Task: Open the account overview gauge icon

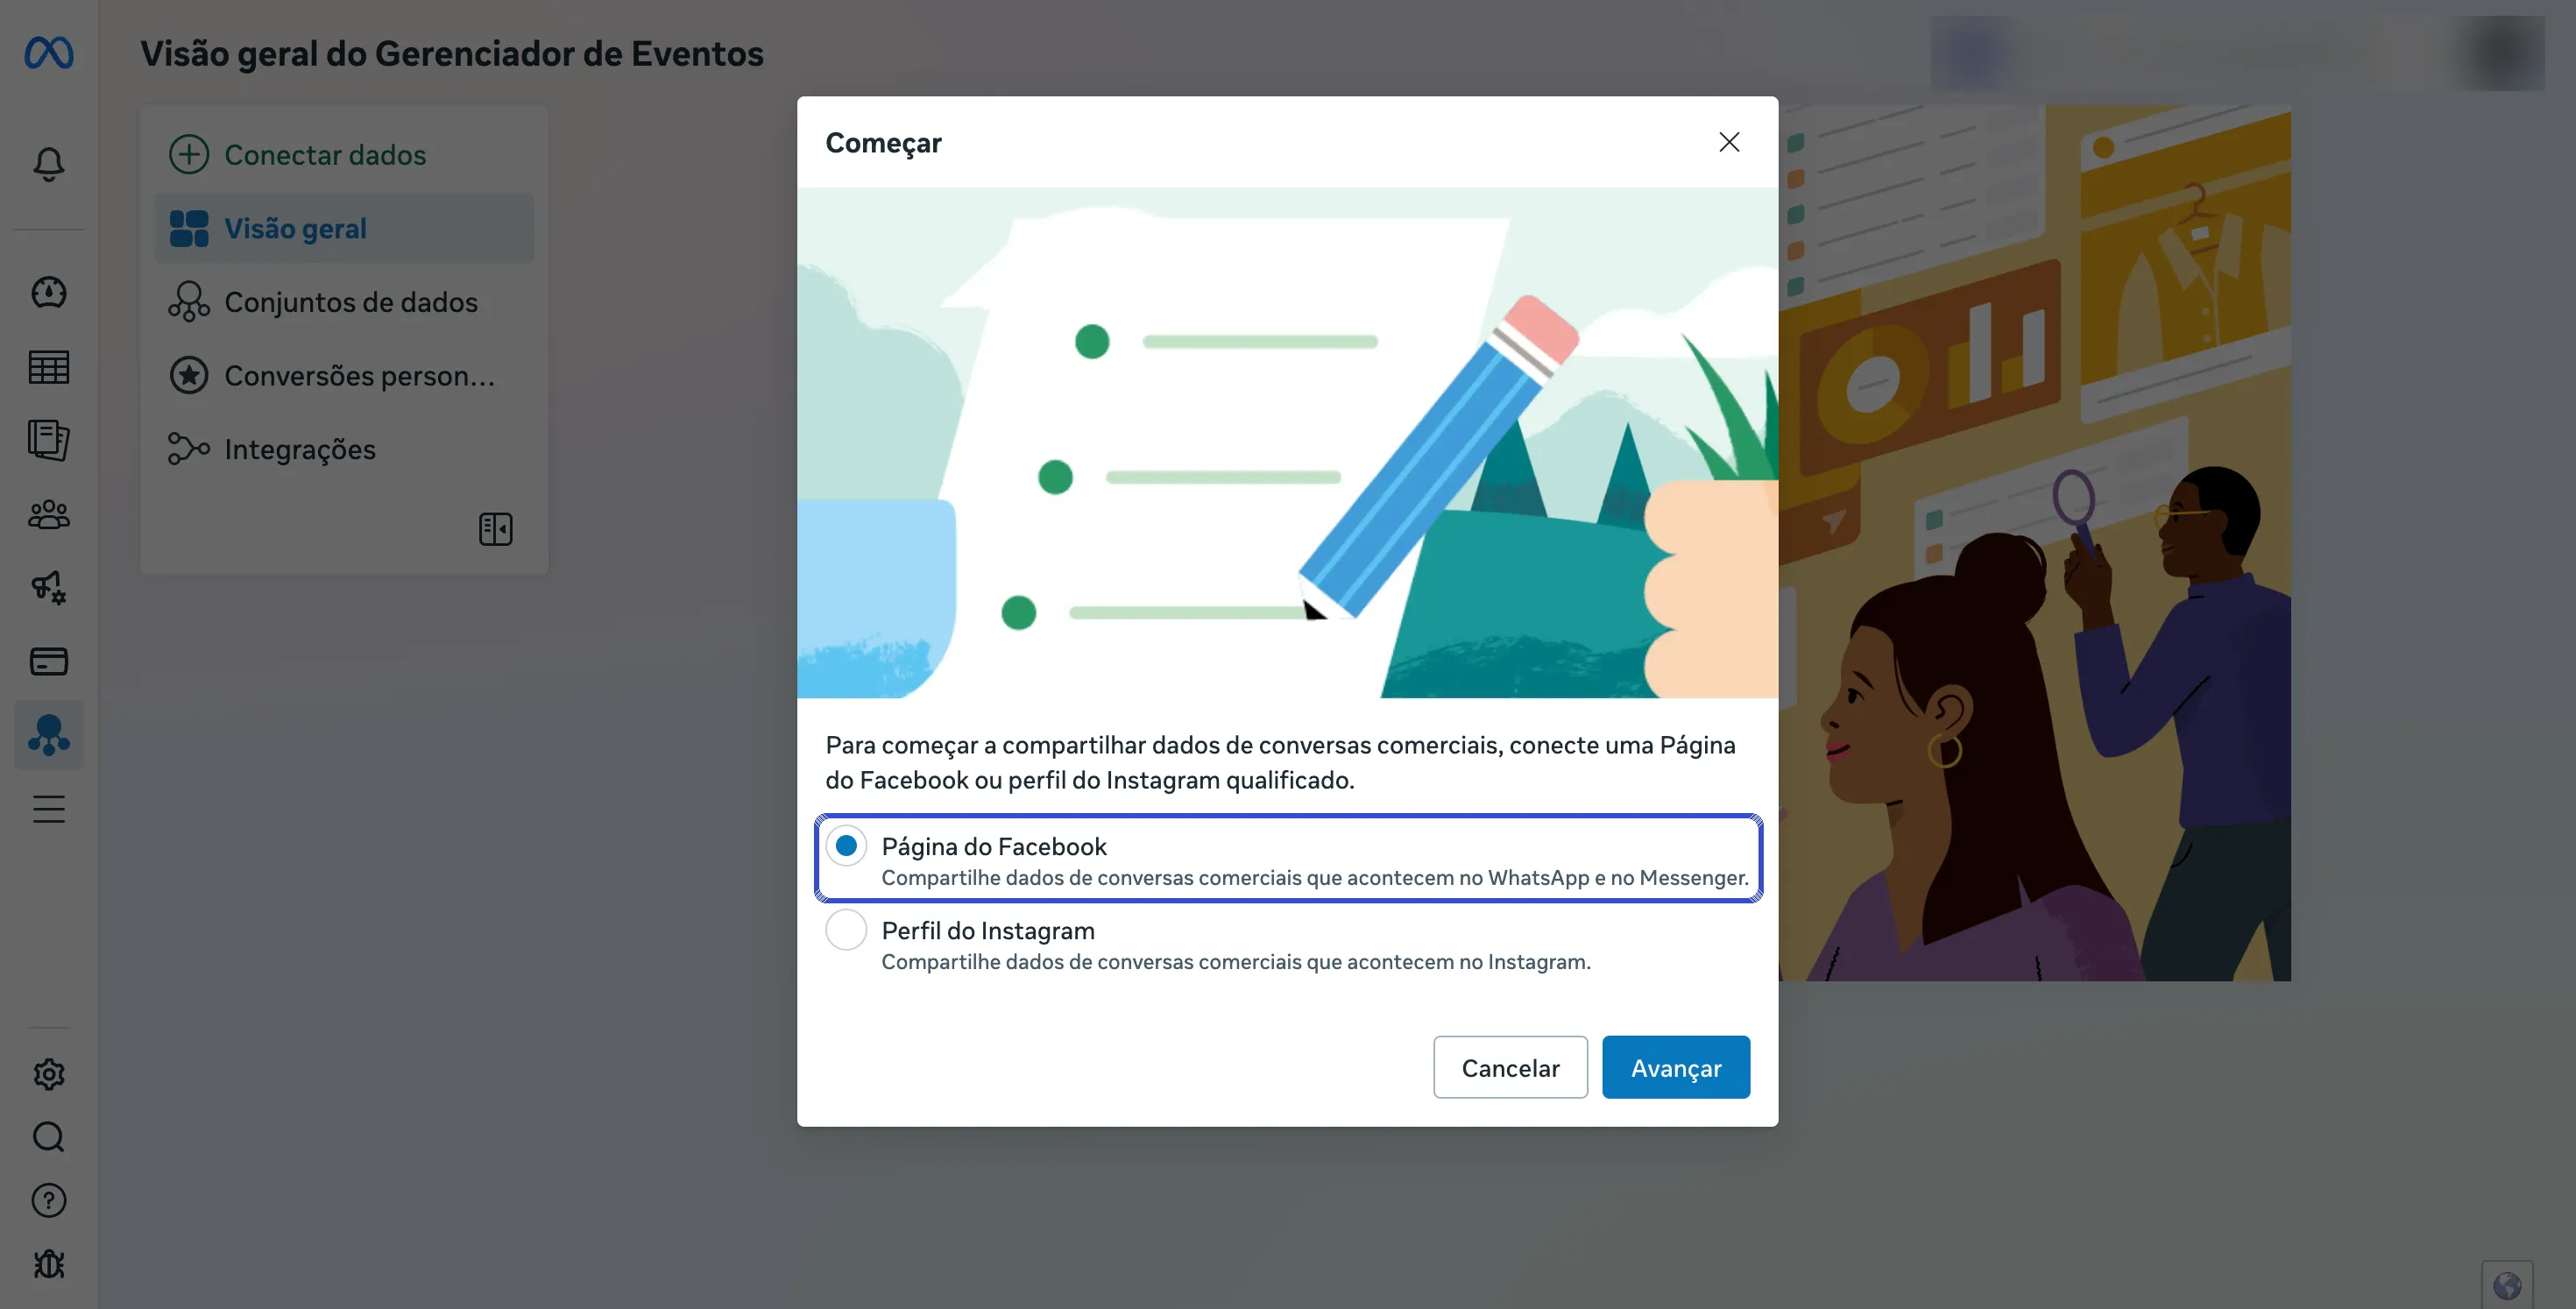Action: [49, 292]
